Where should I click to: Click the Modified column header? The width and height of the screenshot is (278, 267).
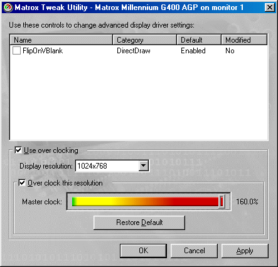tap(244, 39)
